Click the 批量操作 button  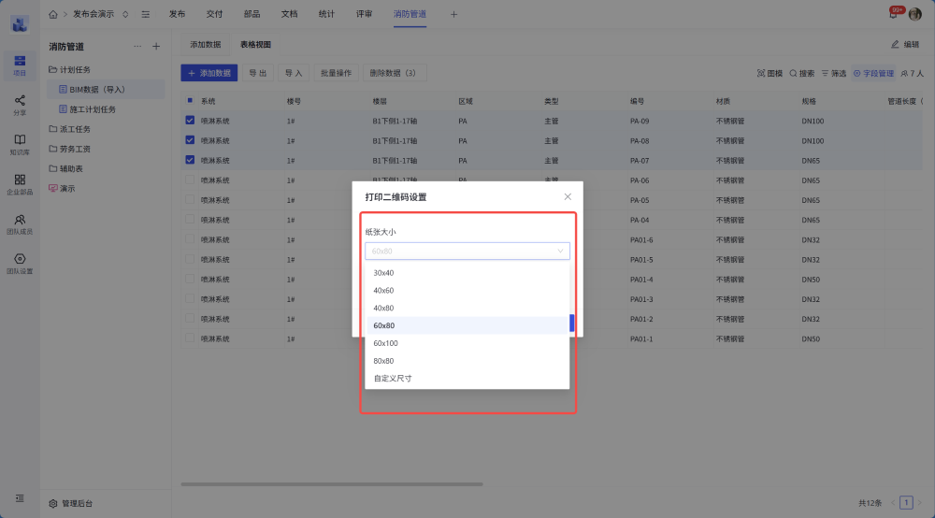click(x=337, y=73)
